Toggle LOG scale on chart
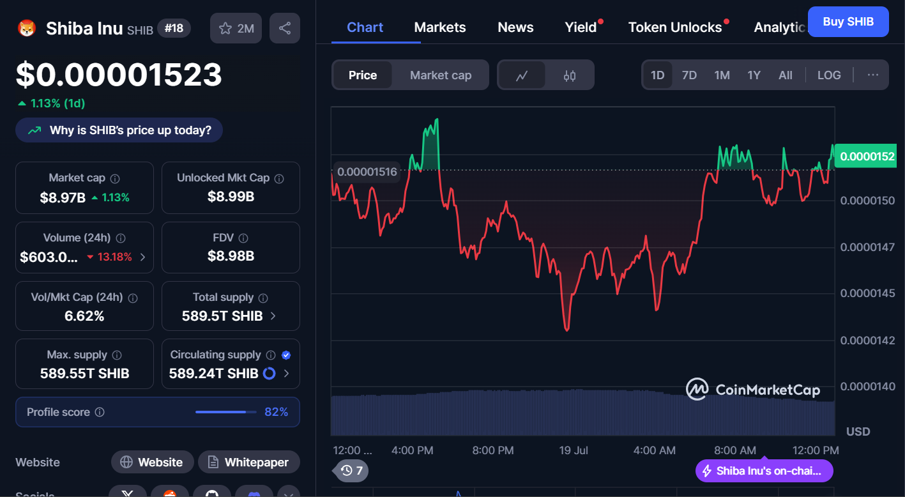The width and height of the screenshot is (905, 497). (829, 75)
